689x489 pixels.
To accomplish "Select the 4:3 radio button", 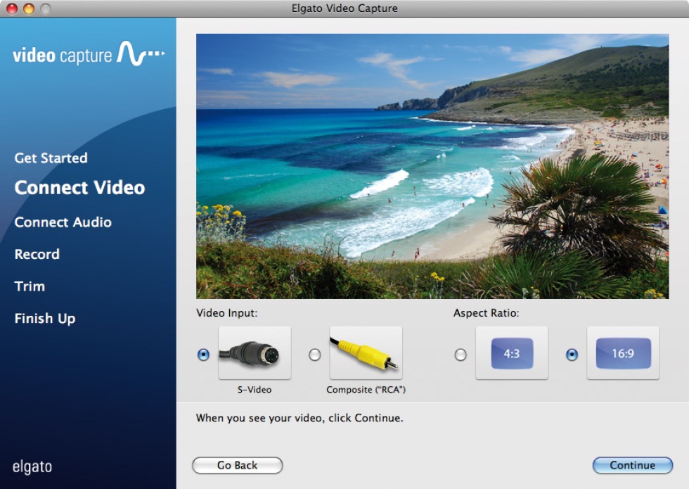I will click(461, 355).
